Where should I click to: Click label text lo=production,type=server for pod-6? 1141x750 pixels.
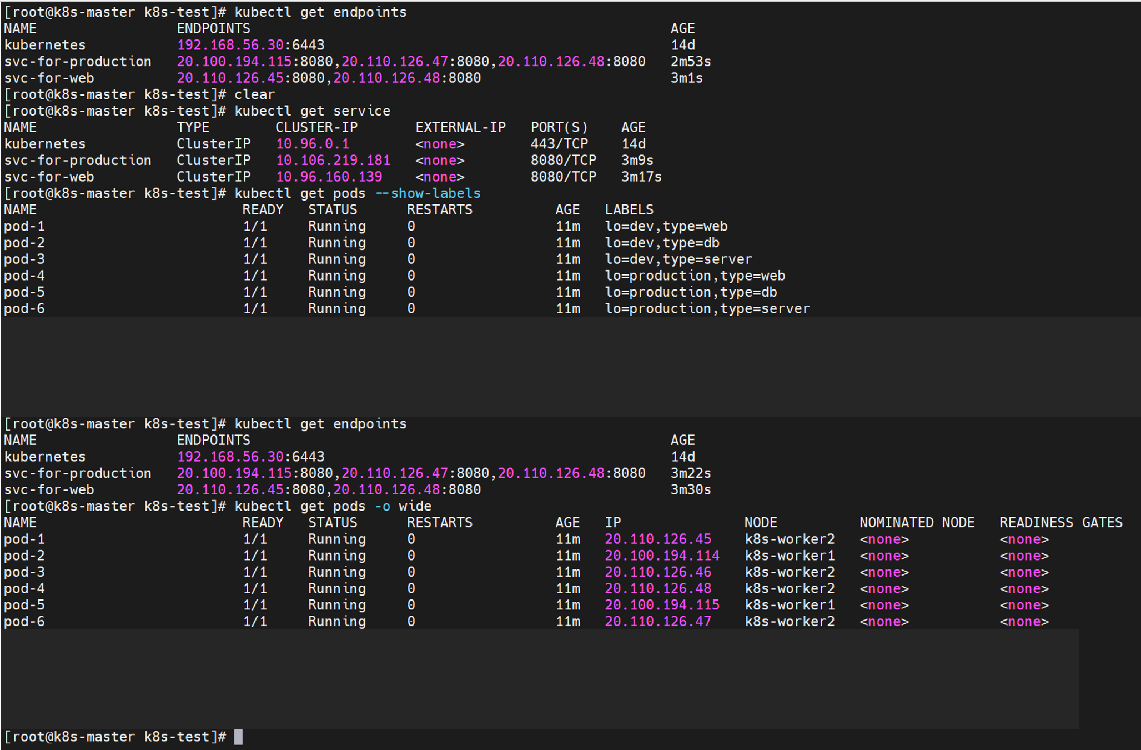pos(707,309)
